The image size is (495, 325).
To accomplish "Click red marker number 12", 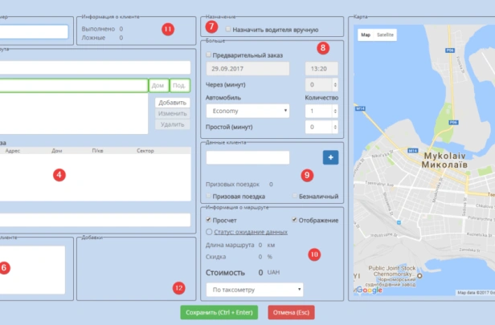I will 178,287.
